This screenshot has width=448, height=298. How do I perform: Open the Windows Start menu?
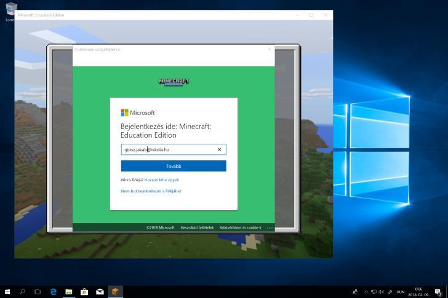pyautogui.click(x=7, y=292)
